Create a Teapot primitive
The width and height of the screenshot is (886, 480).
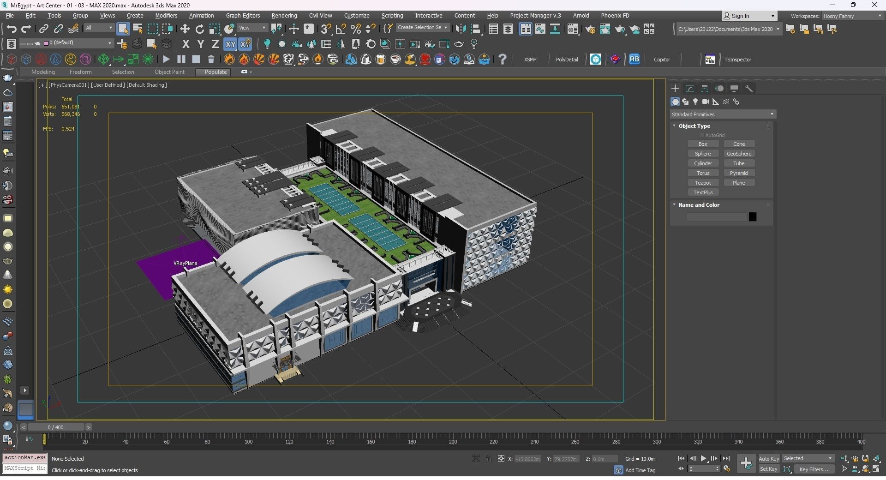click(703, 183)
